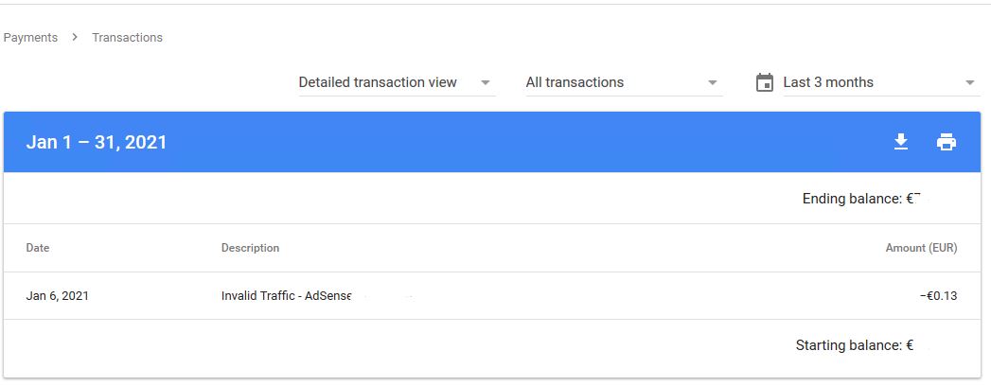Click the Description column header
Image resolution: width=991 pixels, height=386 pixels.
[x=250, y=248]
